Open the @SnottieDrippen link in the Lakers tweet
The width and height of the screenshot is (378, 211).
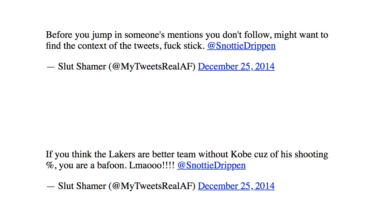(x=211, y=166)
